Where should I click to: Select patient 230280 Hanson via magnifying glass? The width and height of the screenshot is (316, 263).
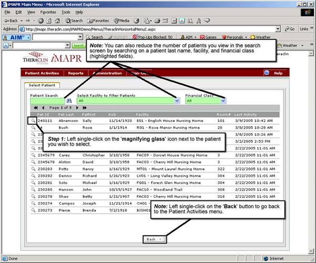pos(33,189)
